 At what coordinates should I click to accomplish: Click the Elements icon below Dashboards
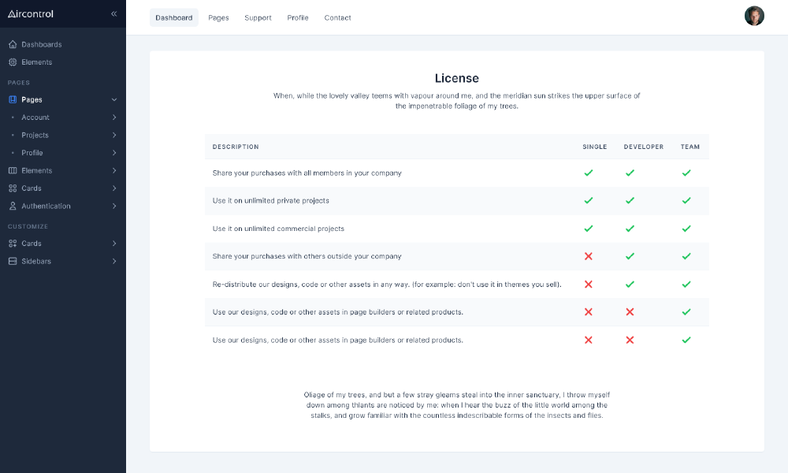click(13, 62)
